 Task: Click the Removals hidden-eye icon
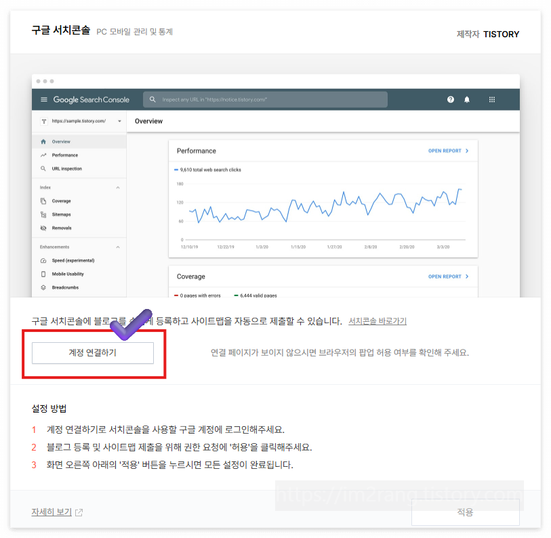pyautogui.click(x=43, y=228)
